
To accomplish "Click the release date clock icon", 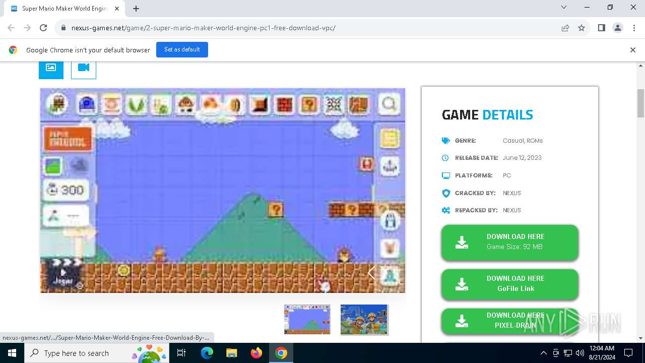I will tap(445, 158).
